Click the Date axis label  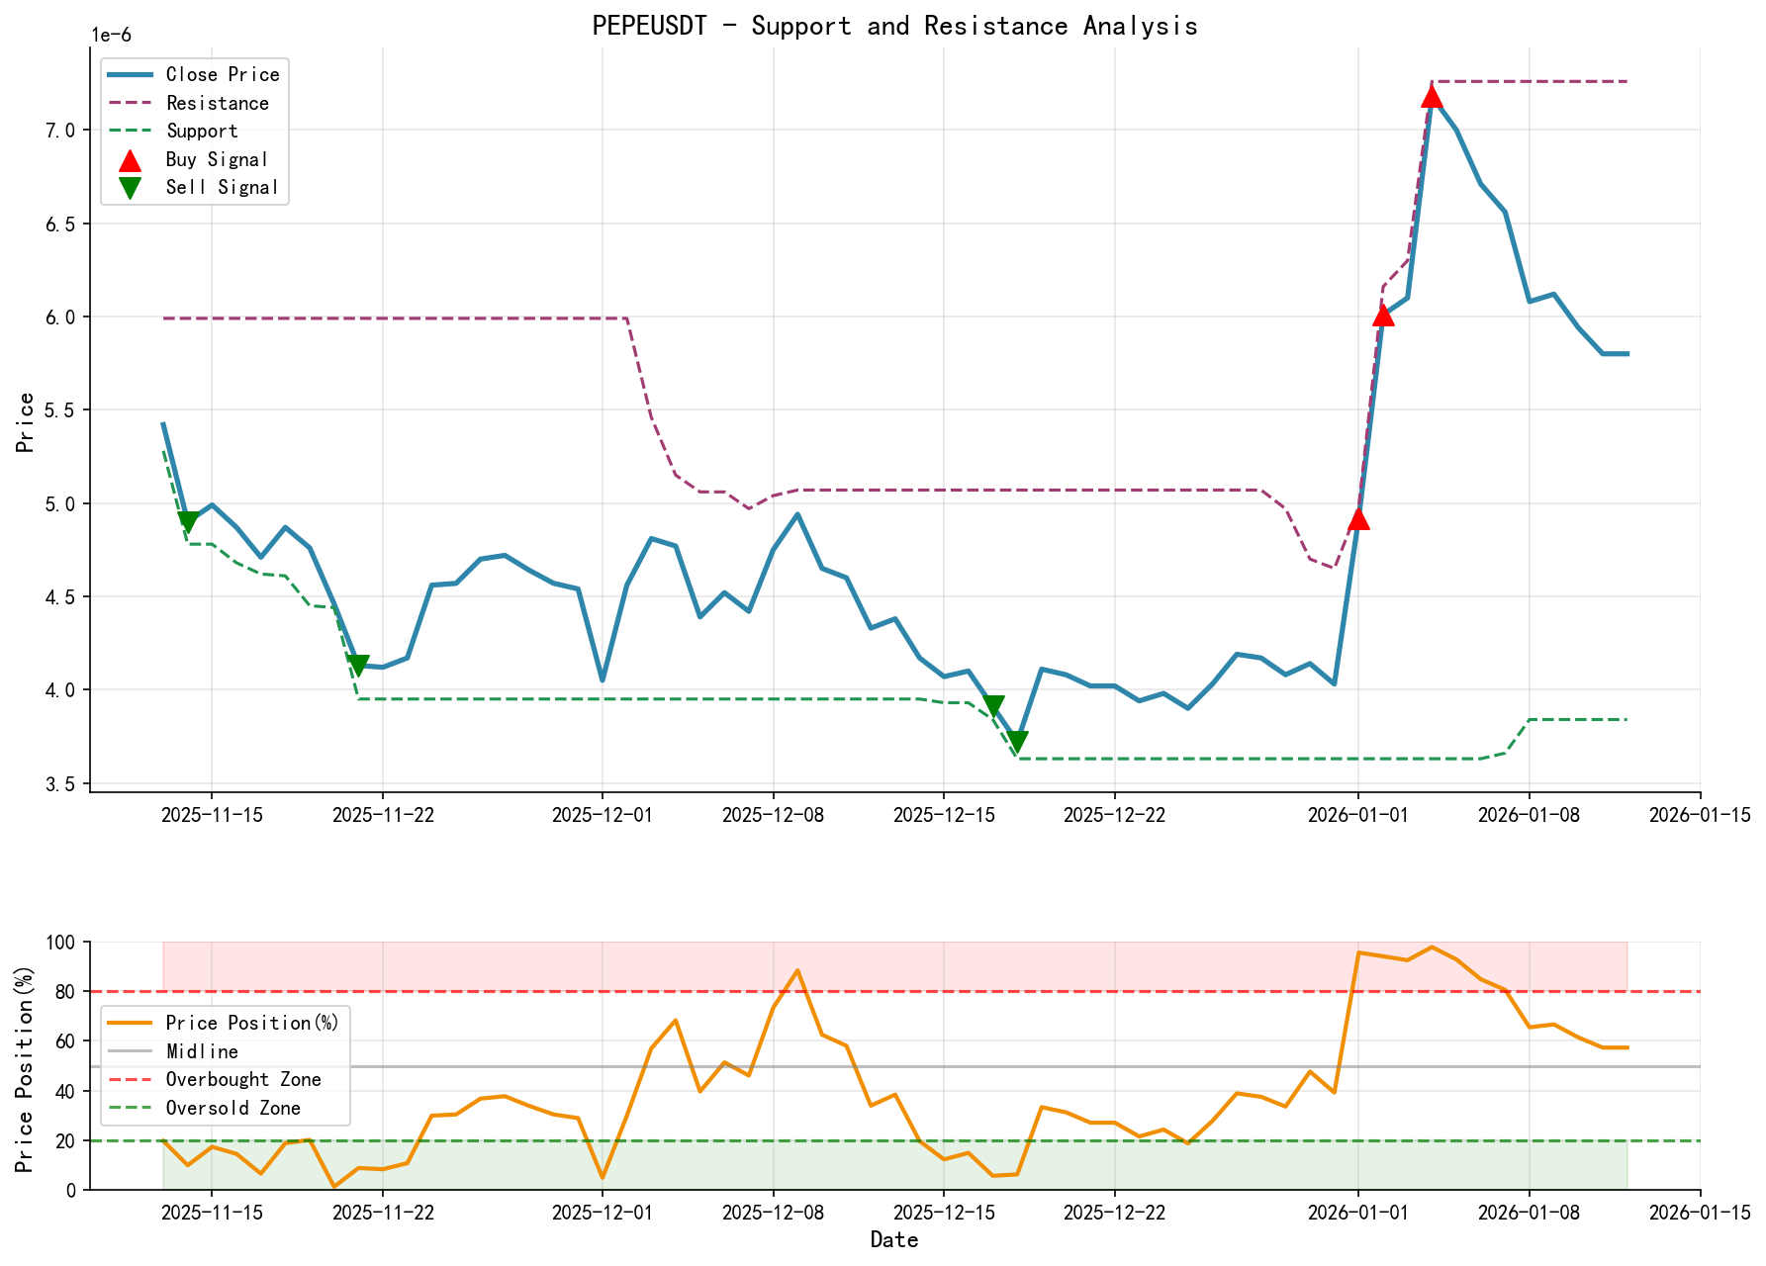[x=896, y=1239]
